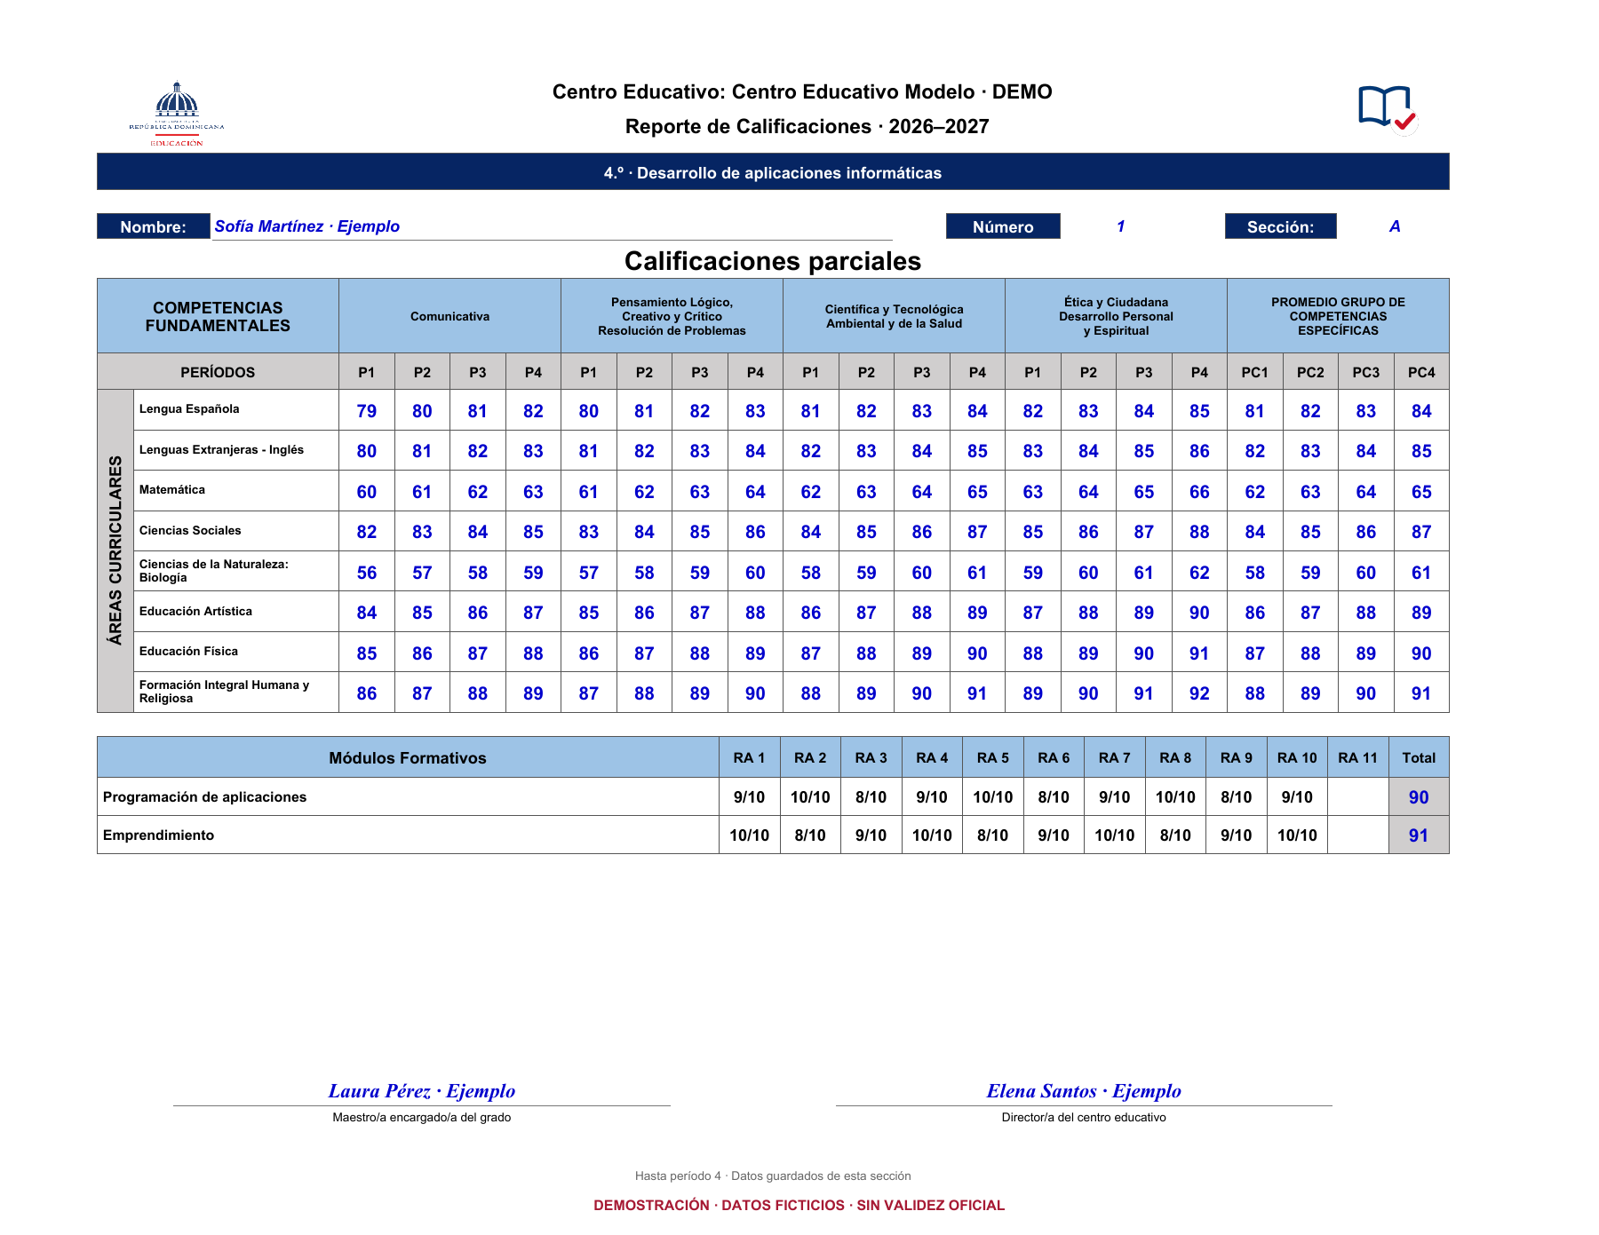Select student name Sofía Martínez · Ejemplo
Viewport: 1599px width, 1235px height.
[307, 226]
